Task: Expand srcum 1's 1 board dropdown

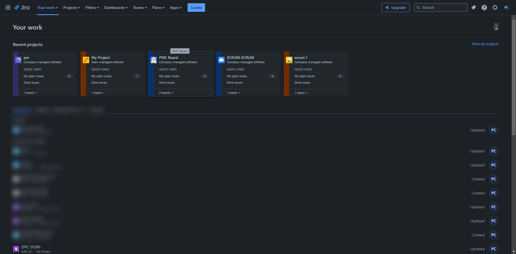Action: coord(301,93)
